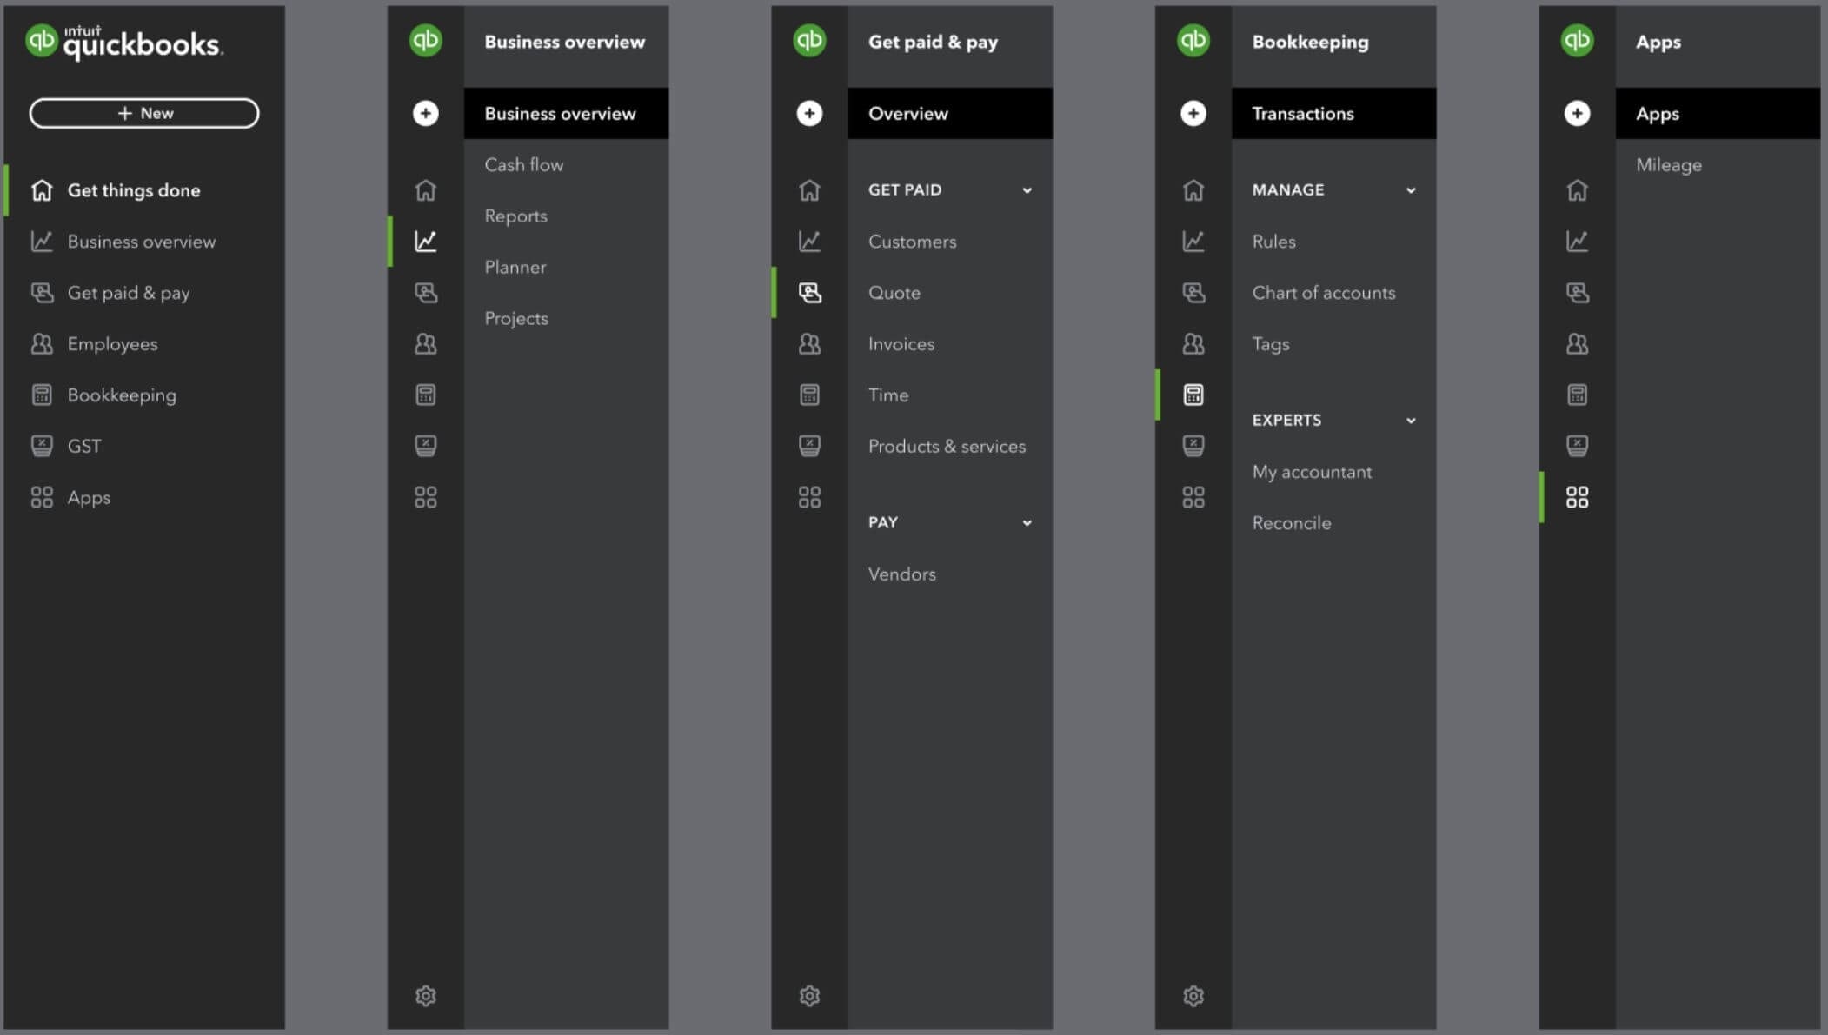Click the Intuit QuickBooks logo in the first panel
This screenshot has width=1828, height=1035.
click(124, 42)
